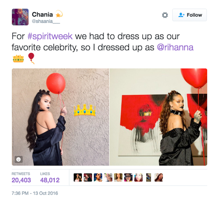Click the crown sticker on left photo
Screen dimensions: 218x199
[x=85, y=110]
